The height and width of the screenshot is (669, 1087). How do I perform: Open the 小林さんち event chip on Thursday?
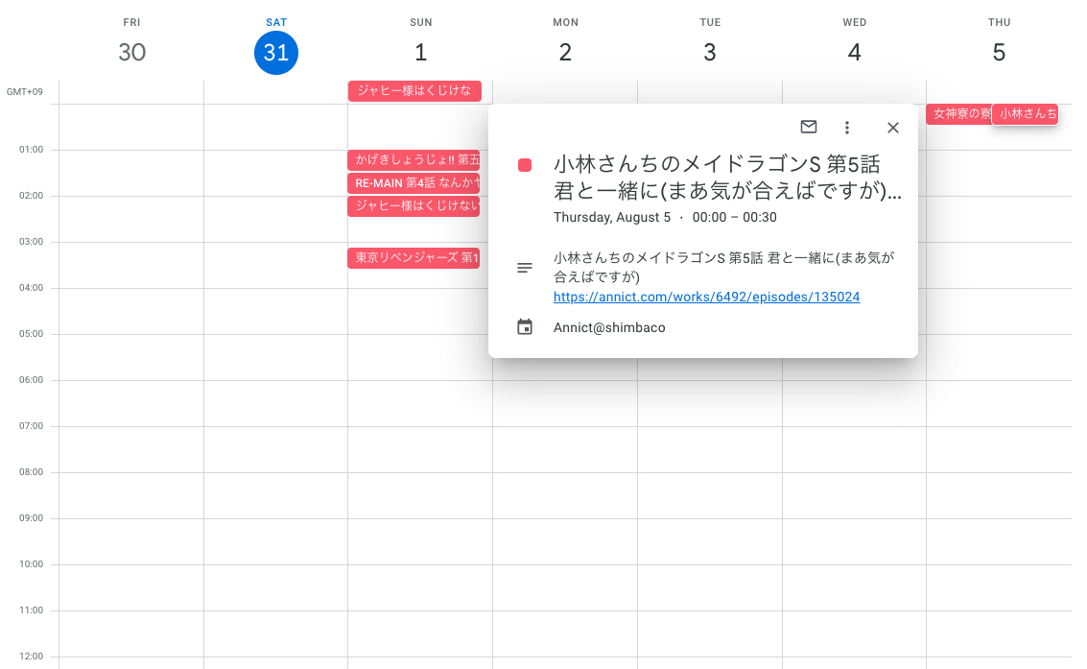coord(1025,113)
